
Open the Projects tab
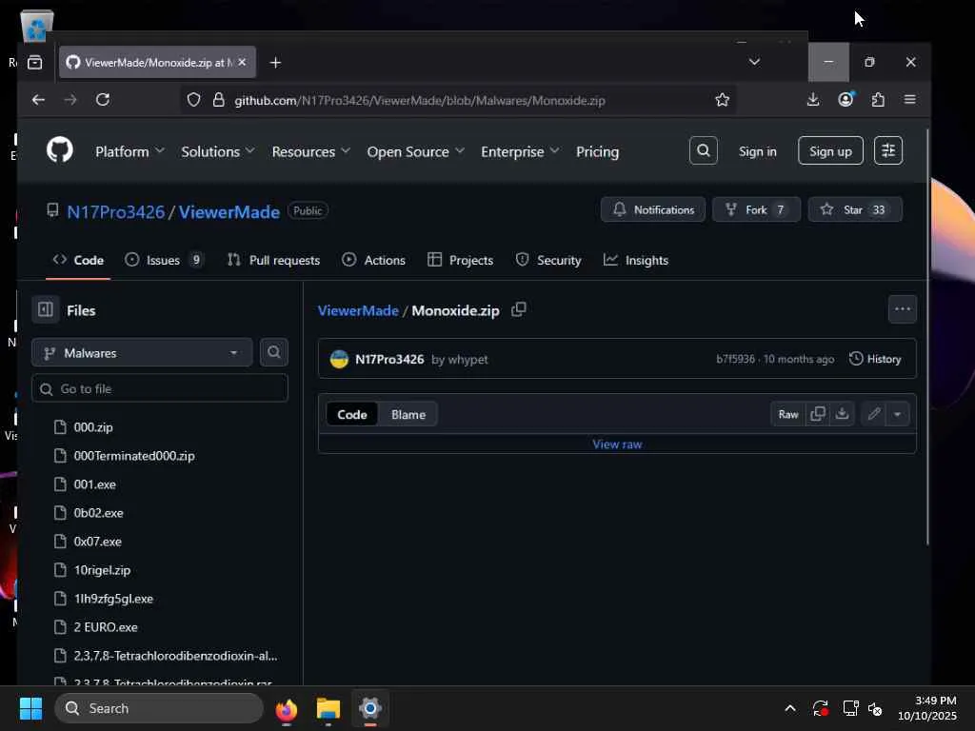[x=461, y=260]
